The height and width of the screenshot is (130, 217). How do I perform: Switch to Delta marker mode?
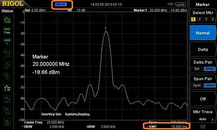click(x=203, y=50)
